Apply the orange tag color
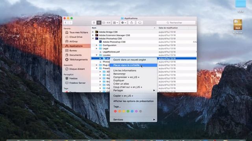This screenshot has height=141, width=252. coord(120,111)
